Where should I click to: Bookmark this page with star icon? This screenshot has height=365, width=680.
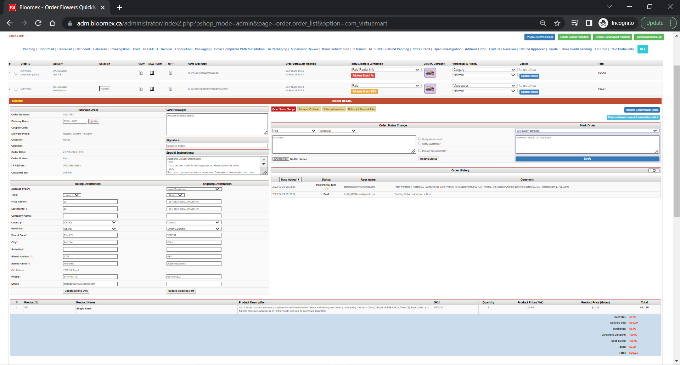click(557, 23)
